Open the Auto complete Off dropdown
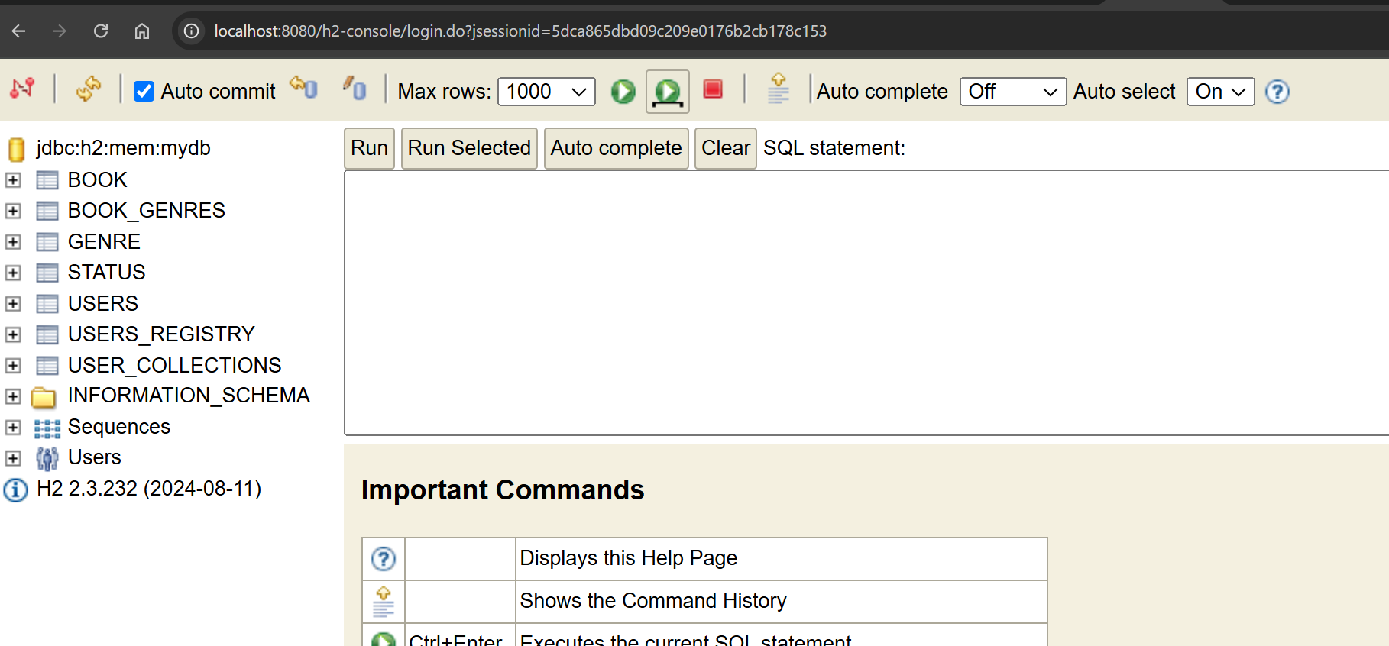 coord(1012,92)
